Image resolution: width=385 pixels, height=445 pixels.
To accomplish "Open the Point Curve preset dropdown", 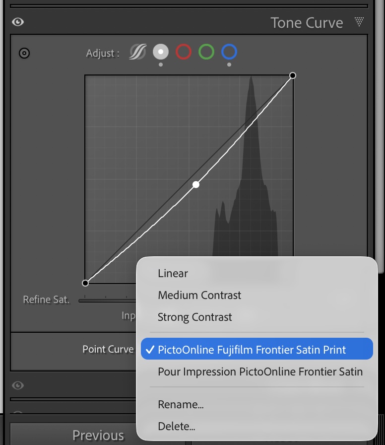I will point(108,349).
